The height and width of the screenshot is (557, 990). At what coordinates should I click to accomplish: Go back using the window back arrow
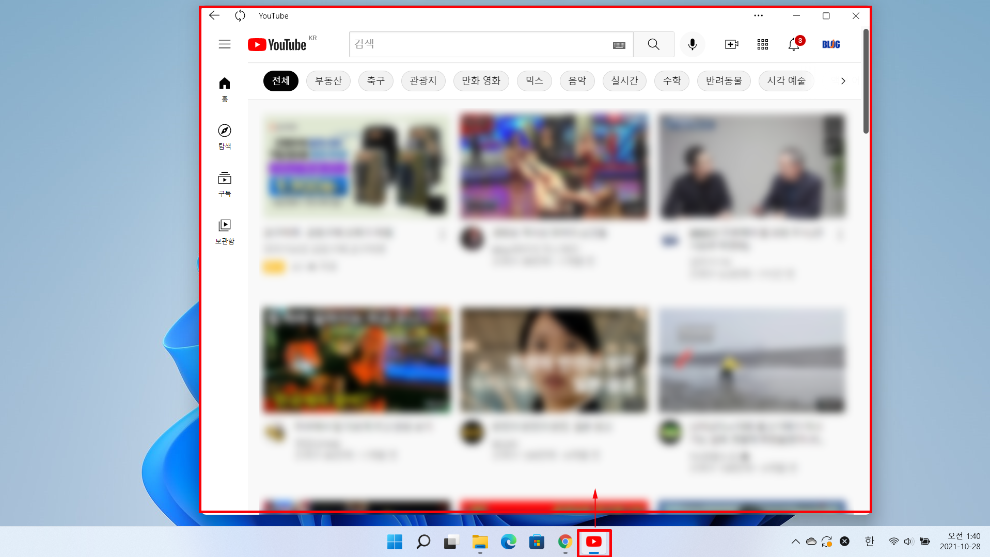tap(214, 15)
